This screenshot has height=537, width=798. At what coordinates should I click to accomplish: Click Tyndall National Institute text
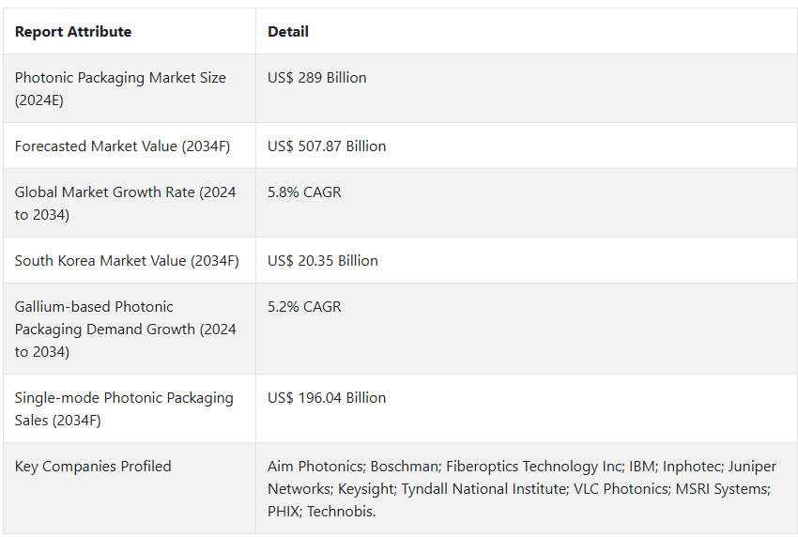pos(483,488)
